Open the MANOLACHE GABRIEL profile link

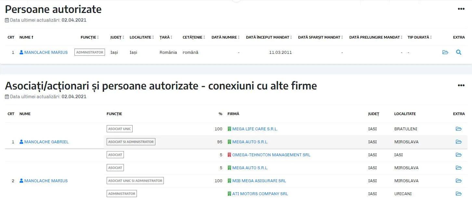(x=46, y=142)
